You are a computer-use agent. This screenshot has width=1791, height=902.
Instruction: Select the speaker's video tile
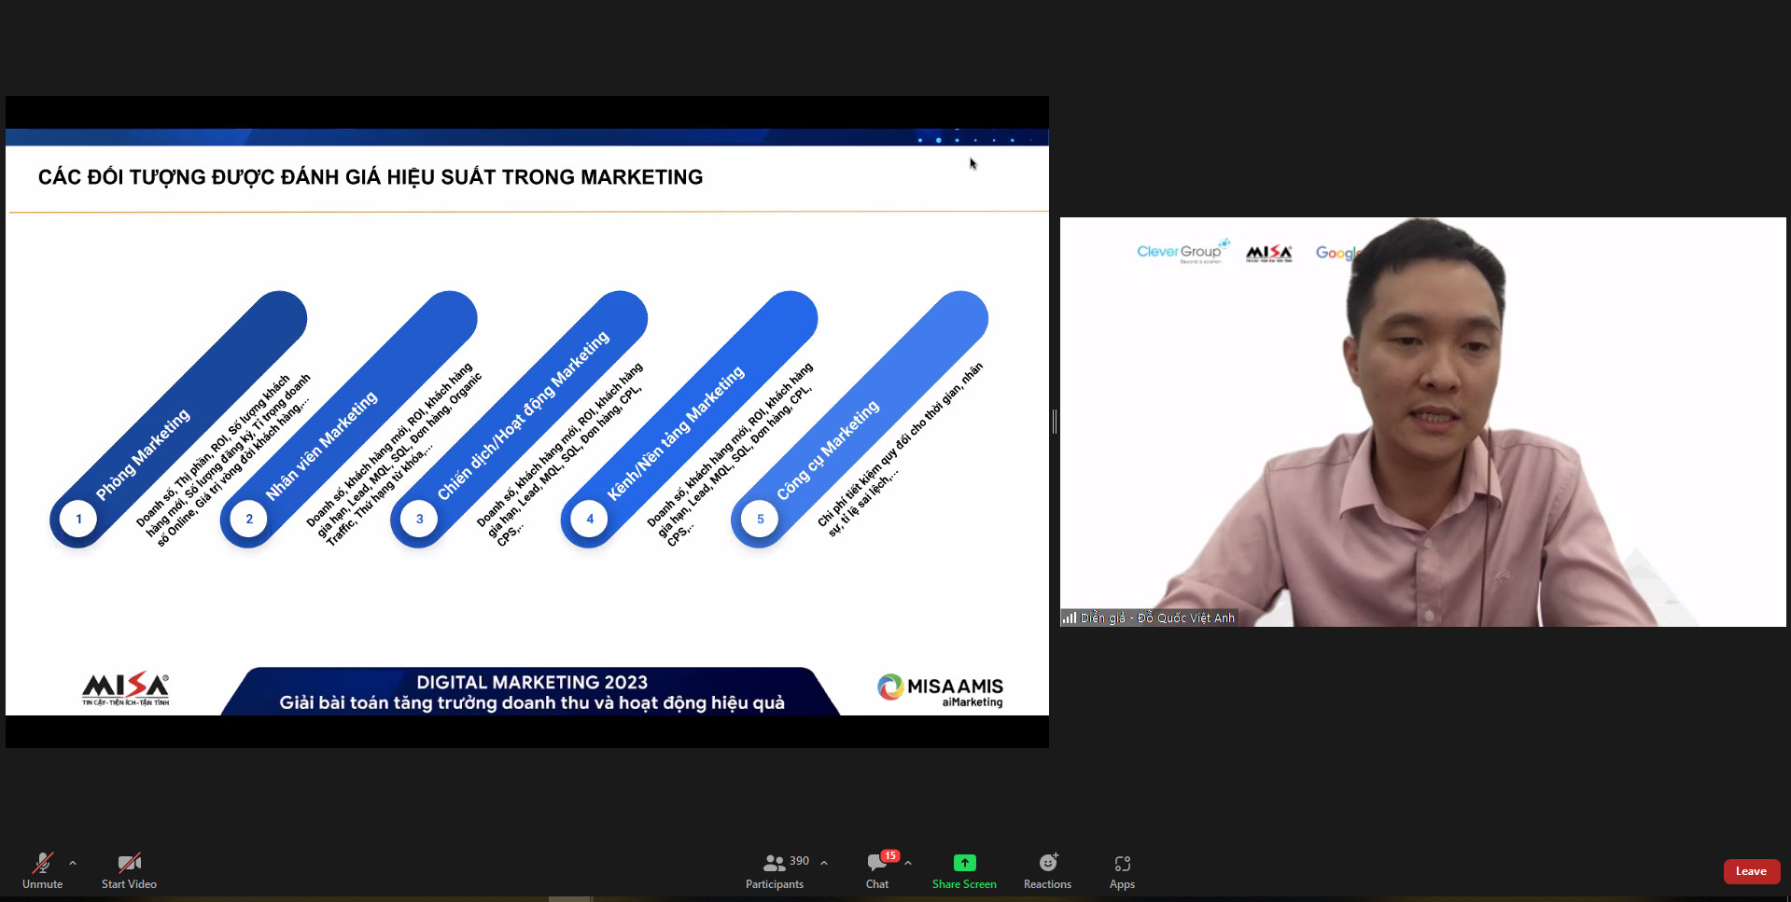1422,422
